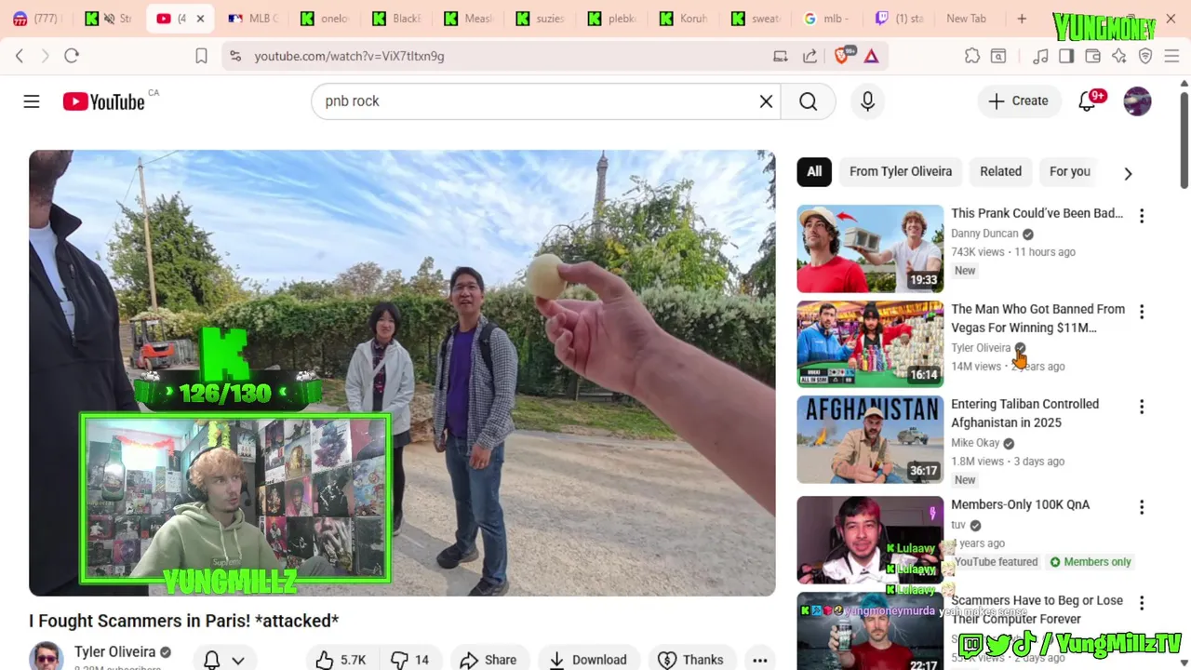Click the main video player
The height and width of the screenshot is (670, 1191).
(x=402, y=372)
